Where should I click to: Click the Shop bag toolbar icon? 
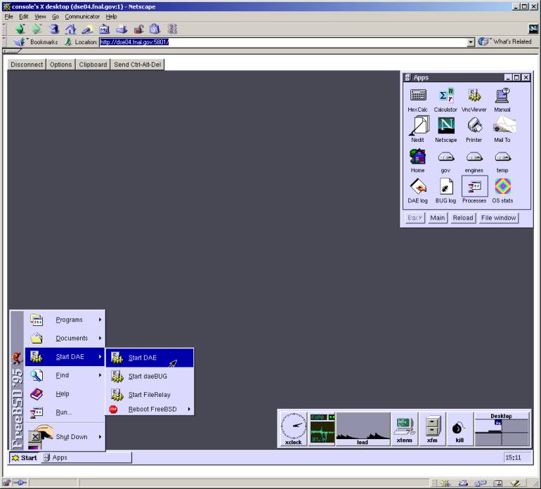click(x=155, y=29)
